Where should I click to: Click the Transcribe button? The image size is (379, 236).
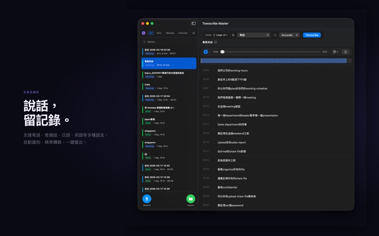[312, 35]
